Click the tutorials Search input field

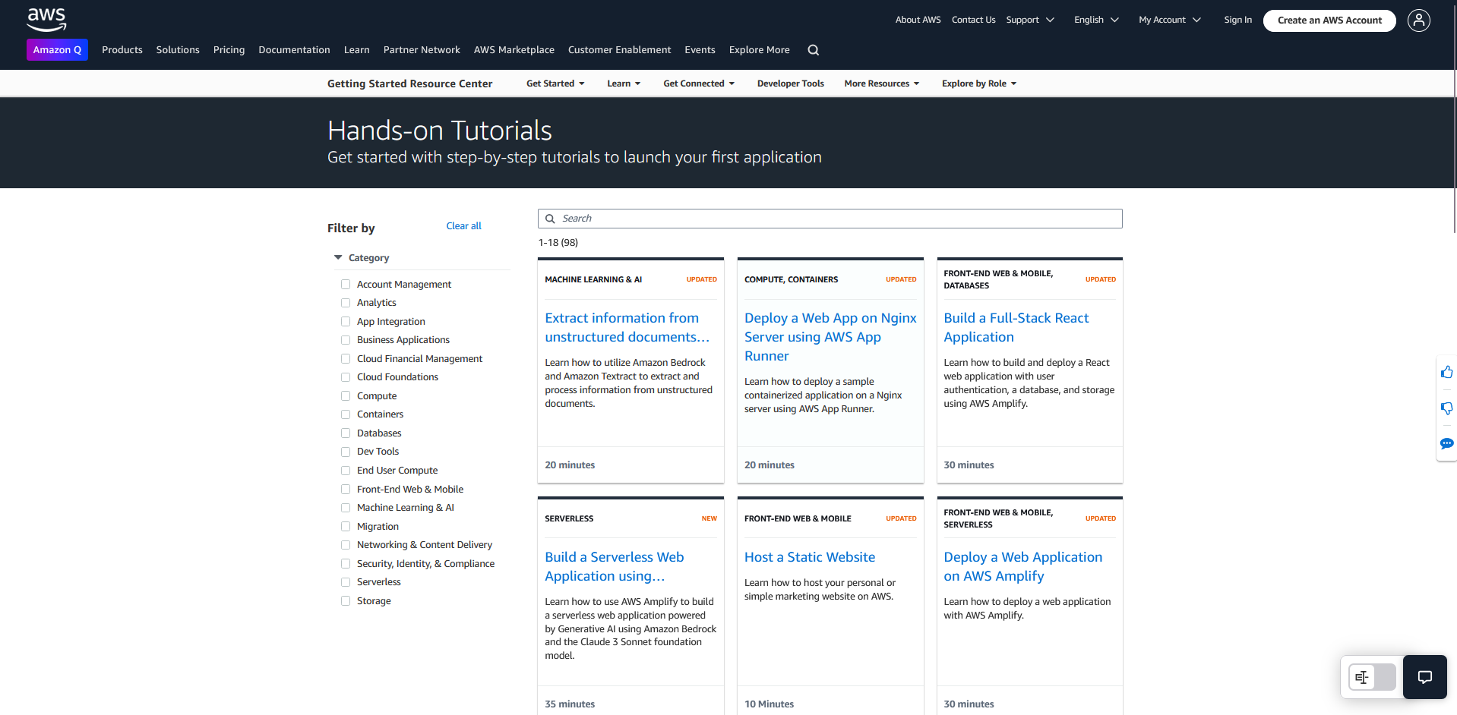click(x=830, y=219)
